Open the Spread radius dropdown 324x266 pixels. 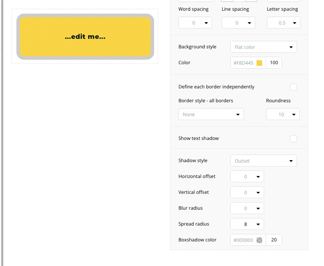247,224
